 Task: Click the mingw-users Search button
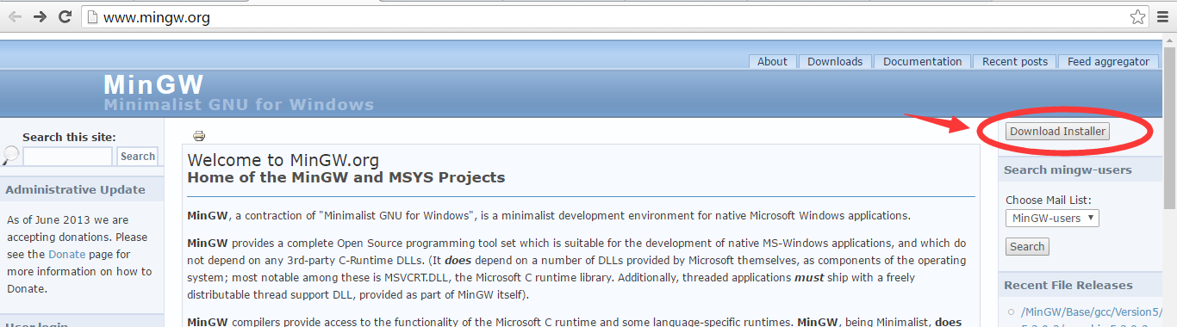tap(1027, 247)
